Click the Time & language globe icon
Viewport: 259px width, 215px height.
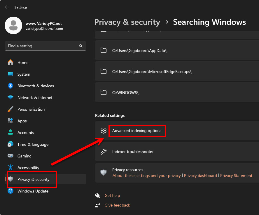pos(10,144)
